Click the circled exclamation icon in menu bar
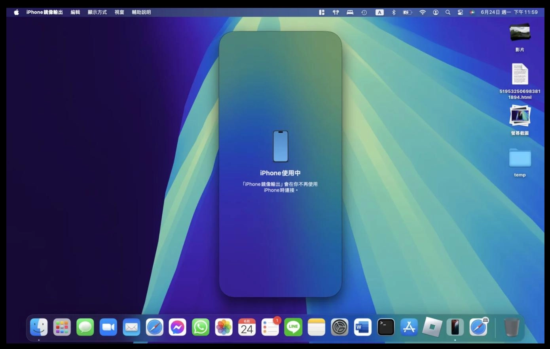The width and height of the screenshot is (550, 349). click(x=364, y=12)
